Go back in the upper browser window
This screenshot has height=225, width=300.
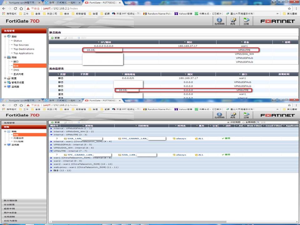pos(4,8)
